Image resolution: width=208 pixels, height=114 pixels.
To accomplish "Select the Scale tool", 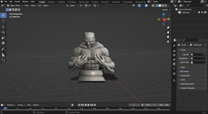I will [x=3, y=38].
